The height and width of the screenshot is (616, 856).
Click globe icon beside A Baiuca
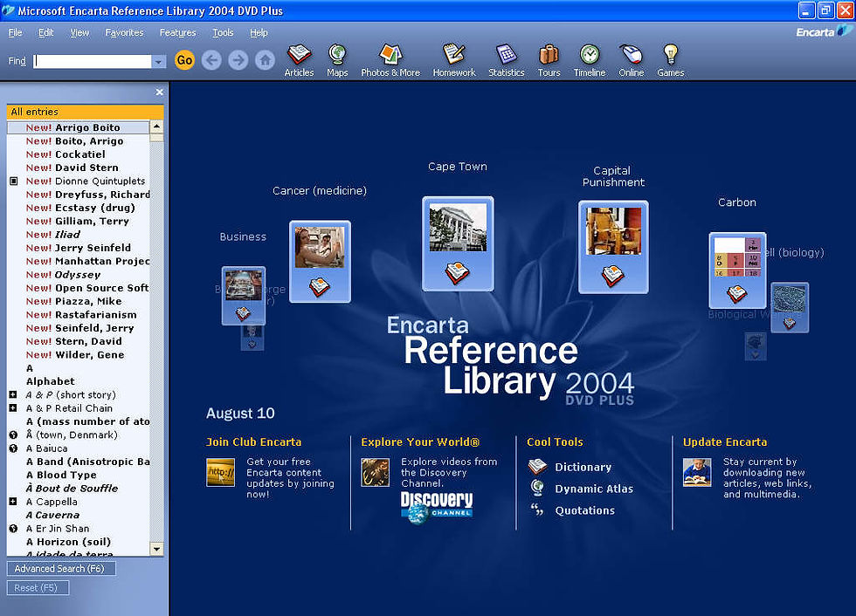(14, 448)
